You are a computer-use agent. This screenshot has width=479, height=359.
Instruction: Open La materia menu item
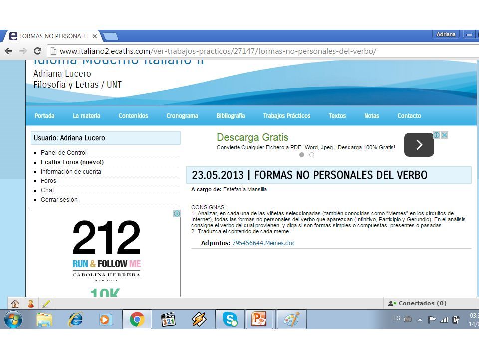(86, 116)
